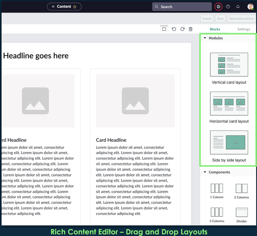Open the notifications bell
257x236 pixels.
[238, 6]
